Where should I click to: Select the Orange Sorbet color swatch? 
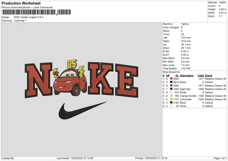point(171,96)
